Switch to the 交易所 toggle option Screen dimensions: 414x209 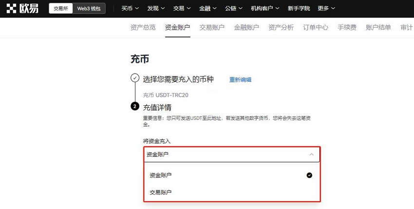click(60, 8)
